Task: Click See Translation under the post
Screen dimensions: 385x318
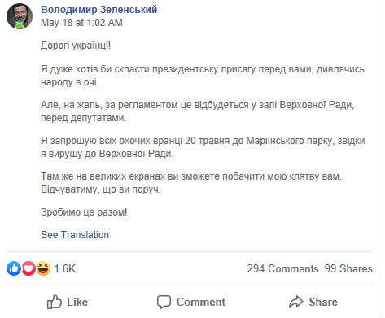Action: [75, 235]
